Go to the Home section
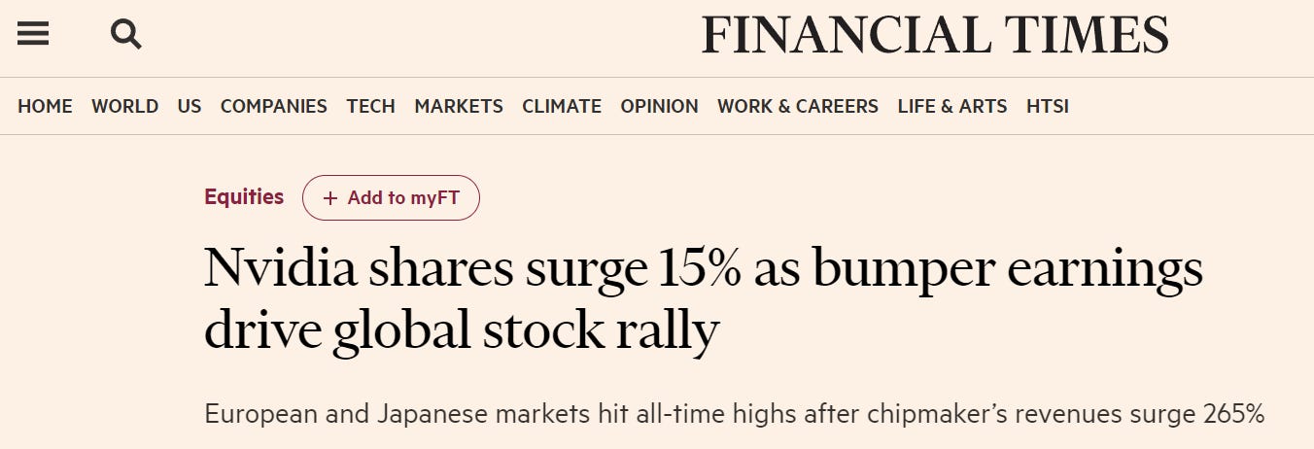 point(45,107)
